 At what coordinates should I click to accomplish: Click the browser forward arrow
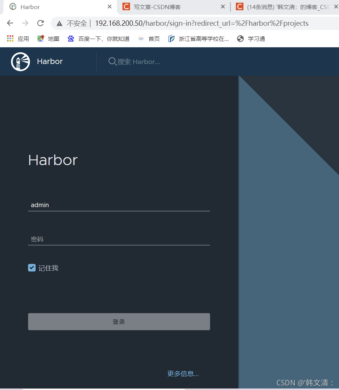(25, 23)
